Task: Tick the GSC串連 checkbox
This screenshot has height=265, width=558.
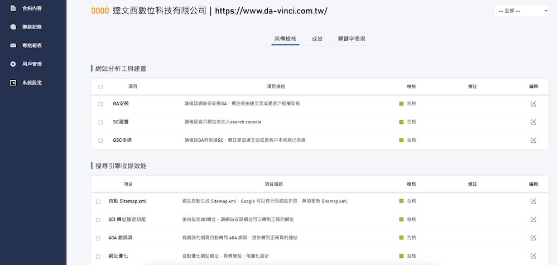Action: click(100, 141)
